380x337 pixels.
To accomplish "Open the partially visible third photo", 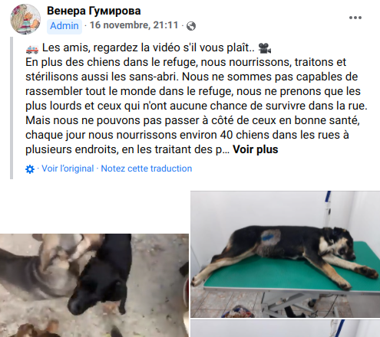I will click(285, 329).
